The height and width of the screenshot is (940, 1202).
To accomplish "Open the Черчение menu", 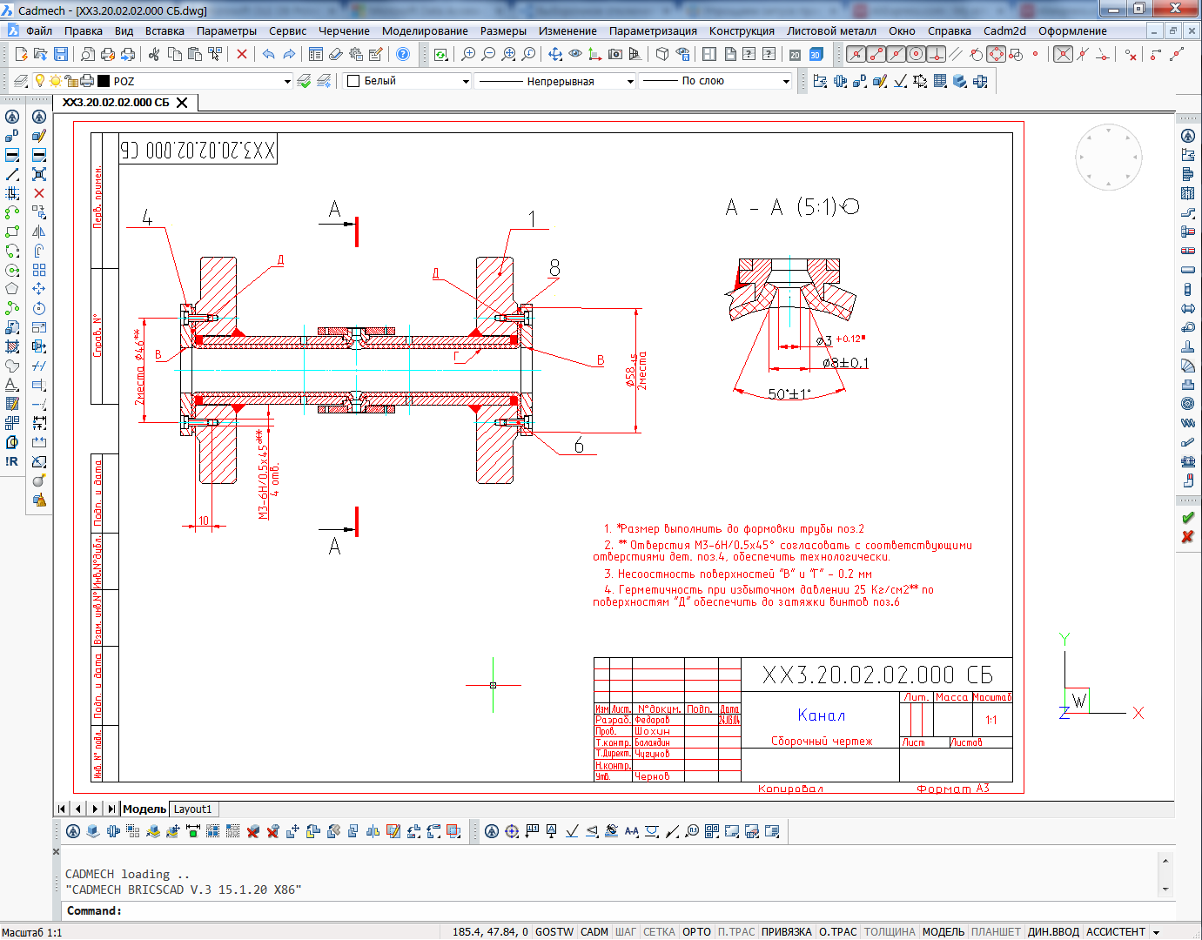I will pyautogui.click(x=344, y=30).
